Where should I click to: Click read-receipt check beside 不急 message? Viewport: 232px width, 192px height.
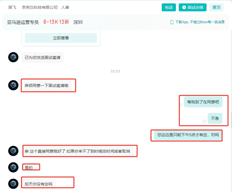click(x=204, y=121)
